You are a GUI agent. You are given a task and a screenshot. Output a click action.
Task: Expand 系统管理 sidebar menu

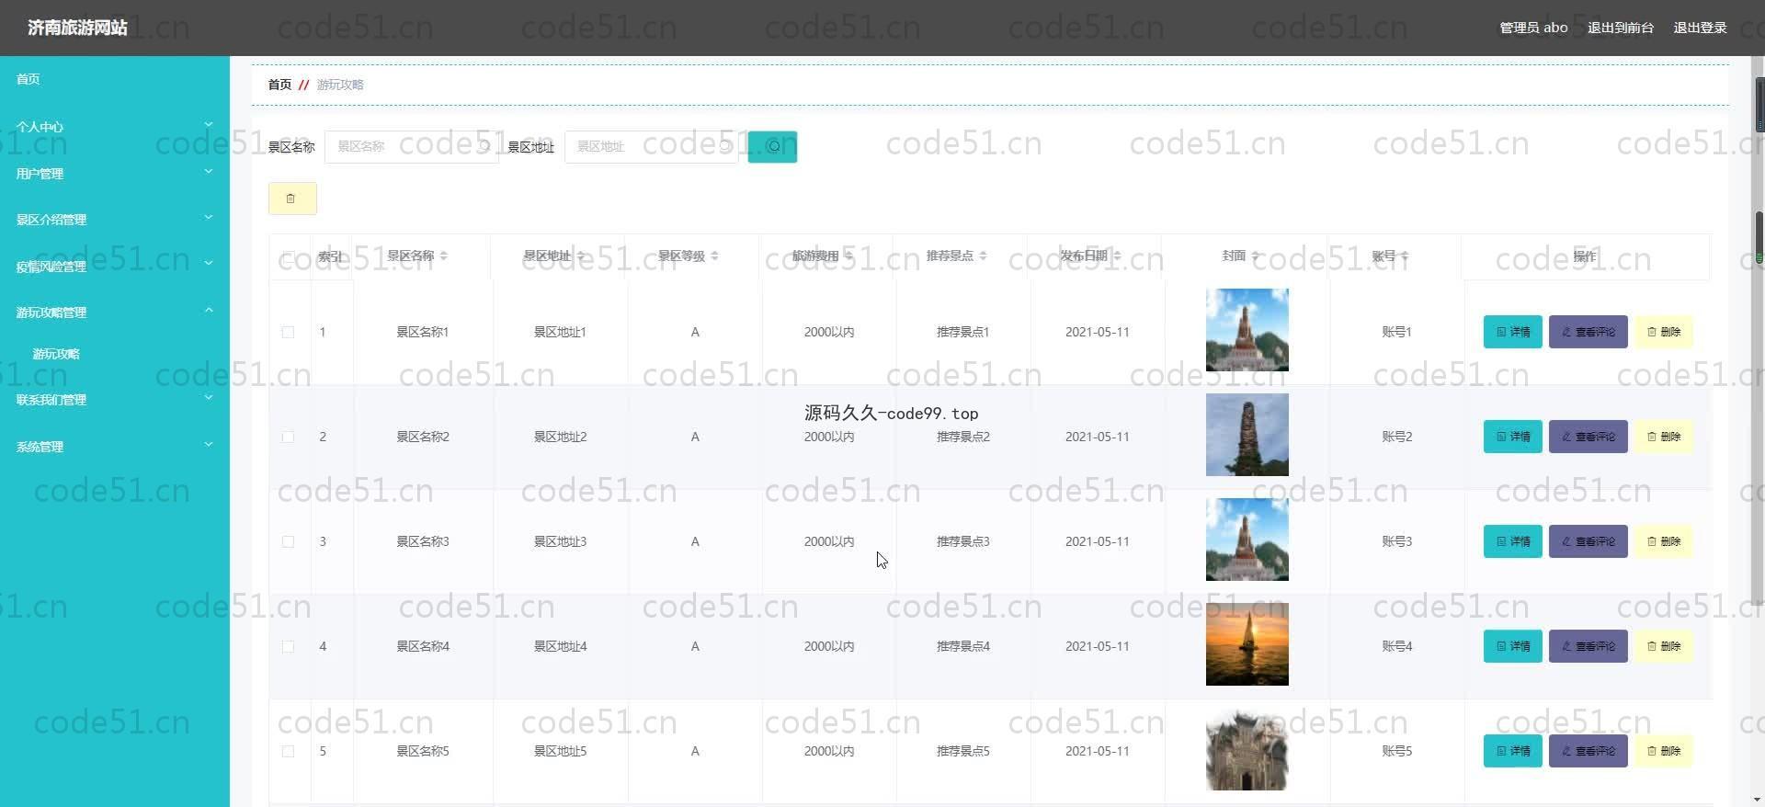point(115,446)
